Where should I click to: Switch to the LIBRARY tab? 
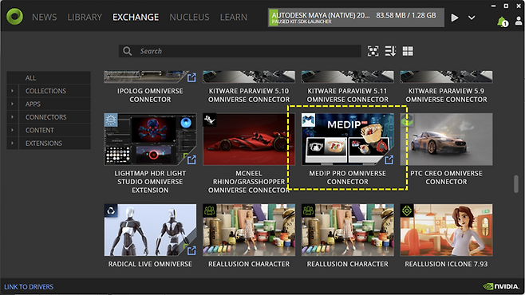[85, 17]
